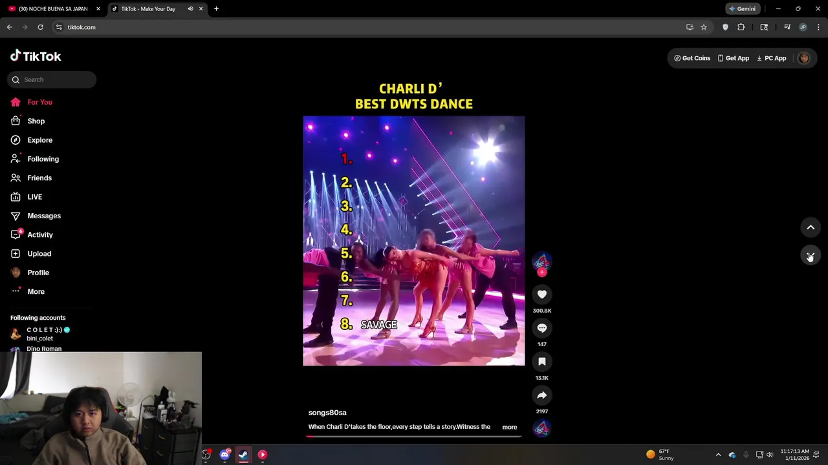Screen dimensions: 828x465
Task: Click the PC App download button
Action: (x=771, y=58)
